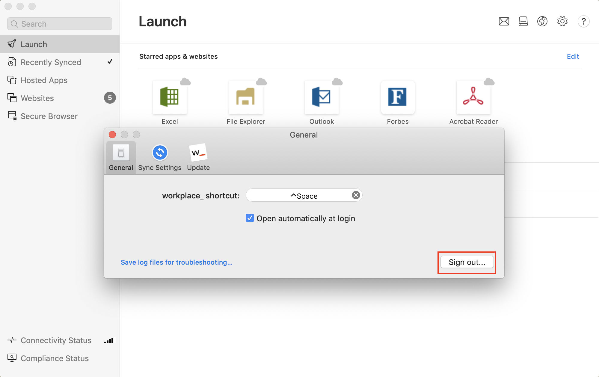View Compliance Status in sidebar
Viewport: 599px width, 377px height.
click(x=60, y=358)
